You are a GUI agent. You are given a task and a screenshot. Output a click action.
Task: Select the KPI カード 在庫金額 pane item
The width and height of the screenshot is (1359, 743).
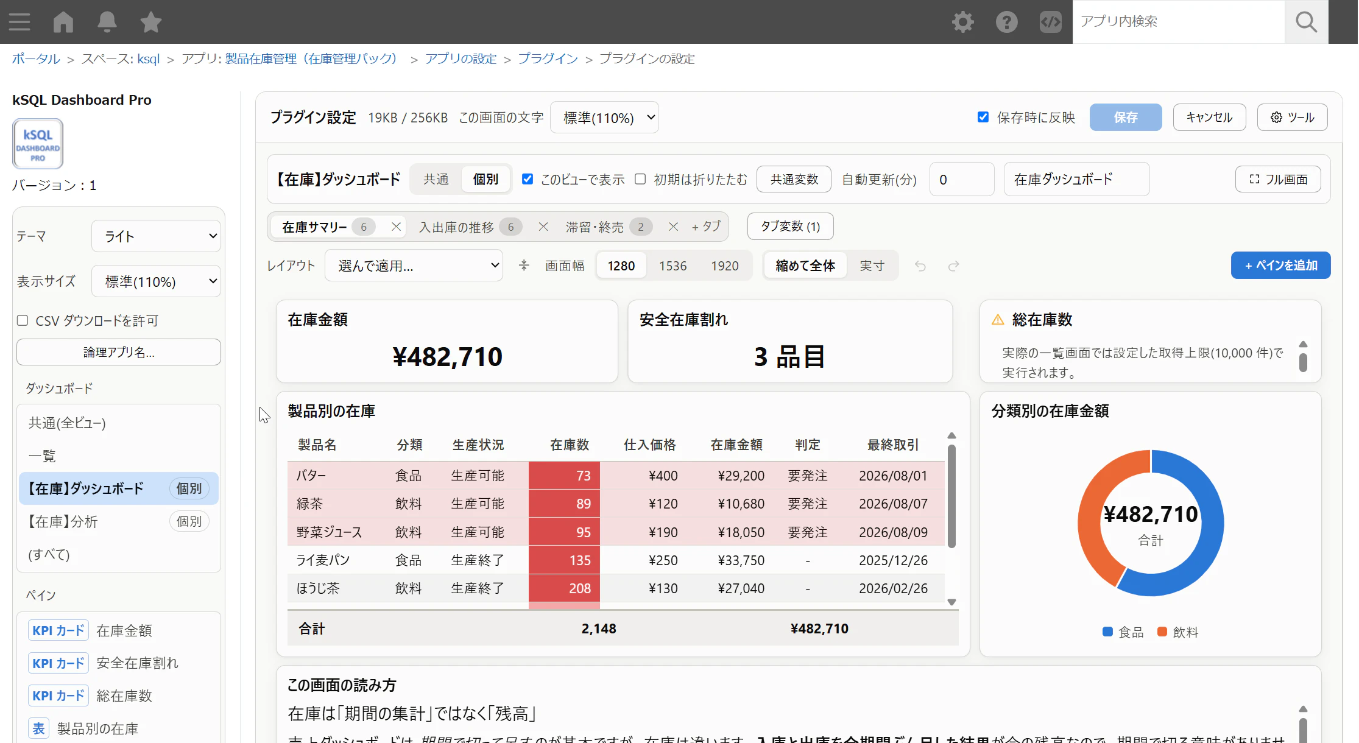(x=119, y=630)
